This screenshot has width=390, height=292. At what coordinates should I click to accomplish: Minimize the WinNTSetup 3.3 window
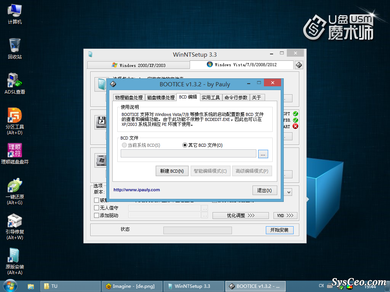point(271,53)
